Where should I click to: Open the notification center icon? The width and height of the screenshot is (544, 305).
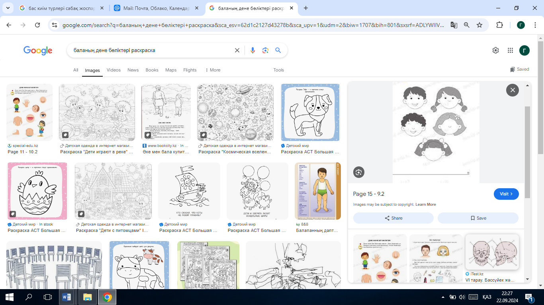click(x=529, y=297)
